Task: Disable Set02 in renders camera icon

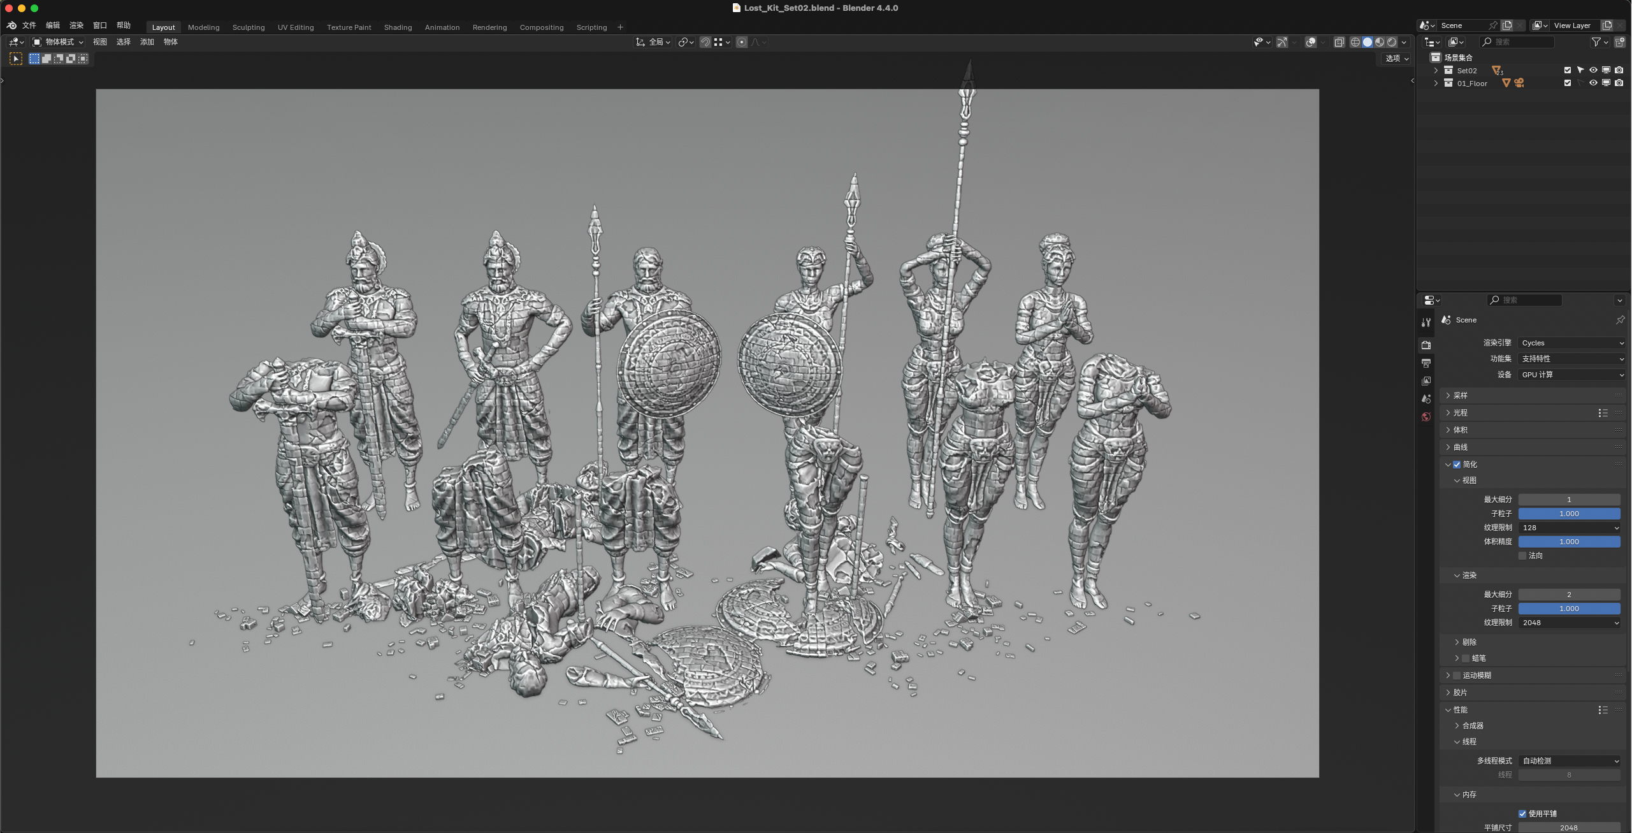Action: [x=1619, y=71]
